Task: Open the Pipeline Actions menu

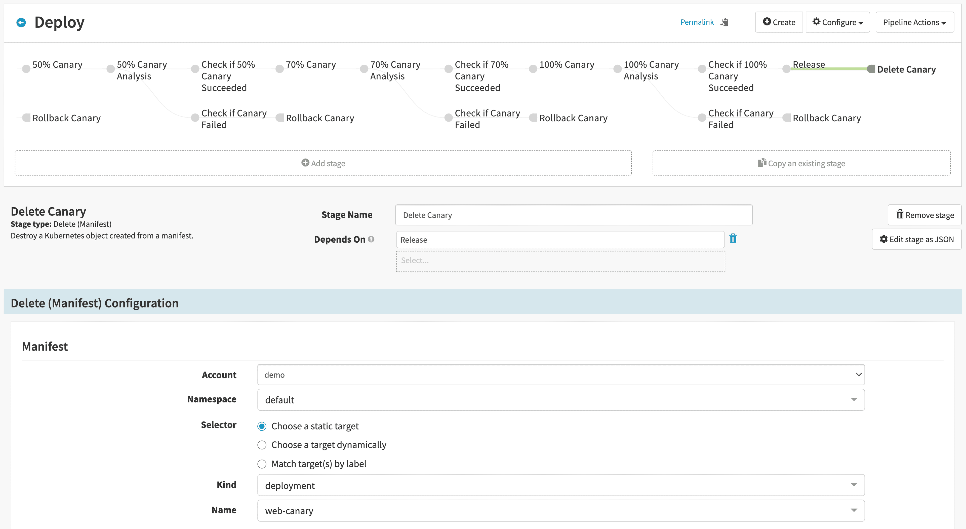Action: coord(914,22)
